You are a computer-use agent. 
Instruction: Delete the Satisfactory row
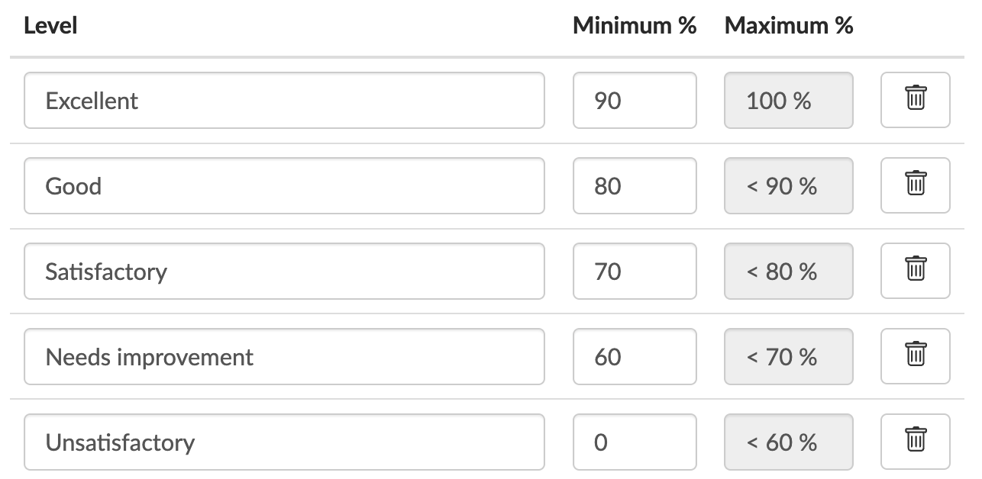915,271
